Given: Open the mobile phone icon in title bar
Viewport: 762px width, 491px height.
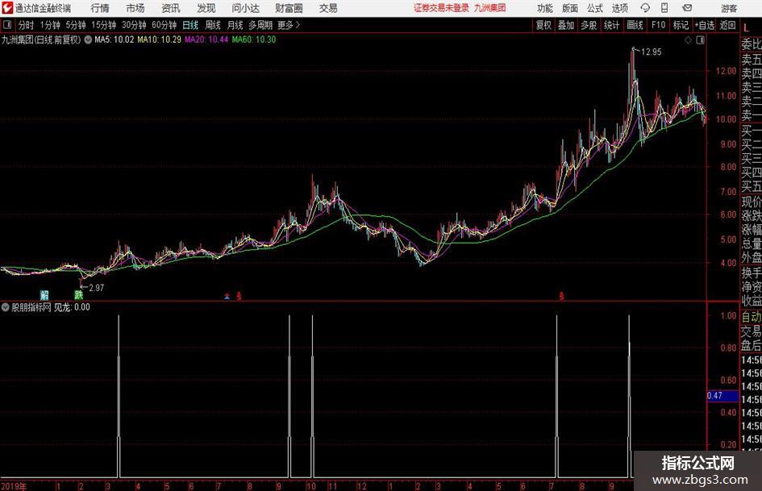Looking at the screenshot, I should 664,8.
